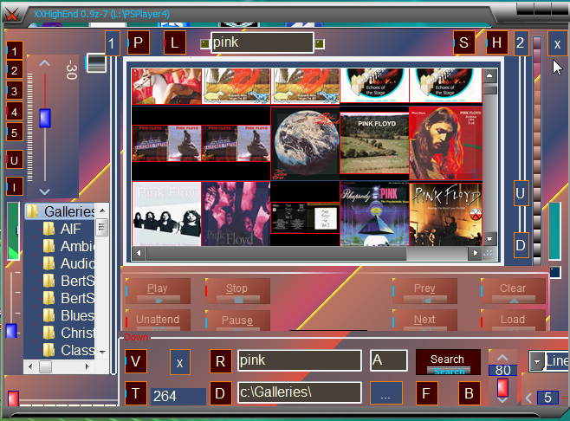Open panel tab 1 at top left

112,43
